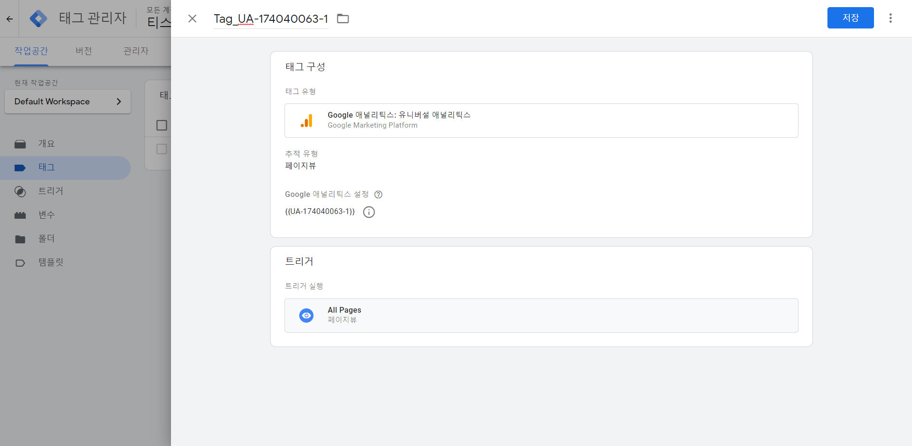Click the 폴더 folder icon in sidebar
Image resolution: width=912 pixels, height=446 pixels.
pos(20,239)
